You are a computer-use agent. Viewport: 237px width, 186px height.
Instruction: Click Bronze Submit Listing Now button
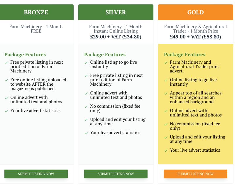point(36,174)
